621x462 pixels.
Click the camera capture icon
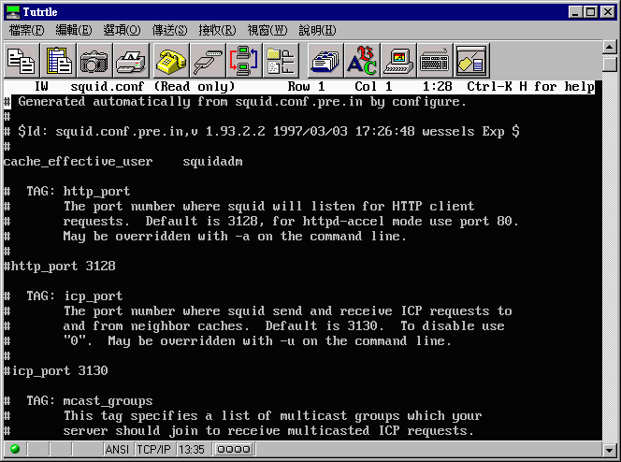(94, 61)
